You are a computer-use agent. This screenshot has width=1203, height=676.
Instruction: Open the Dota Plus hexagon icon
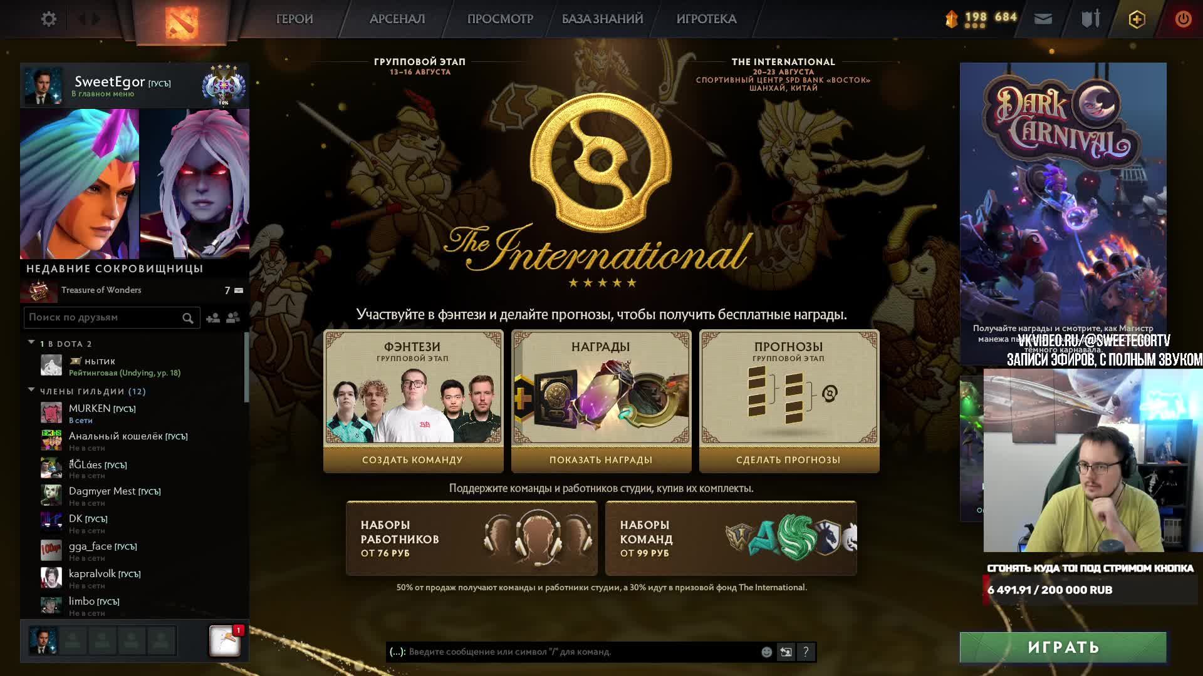pos(1137,19)
